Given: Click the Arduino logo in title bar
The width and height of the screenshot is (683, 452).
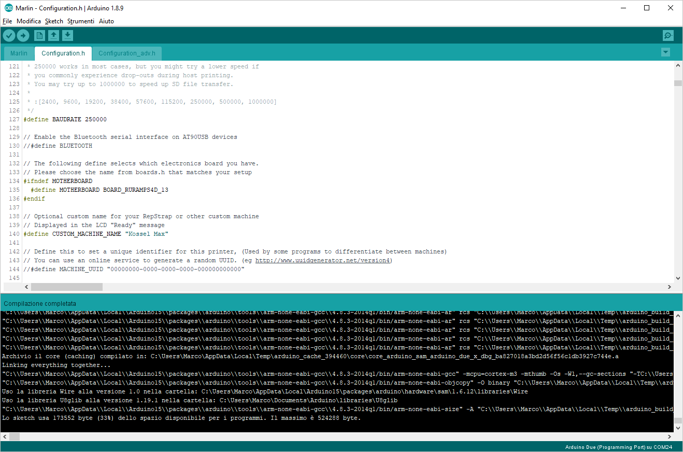Looking at the screenshot, I should [9, 8].
